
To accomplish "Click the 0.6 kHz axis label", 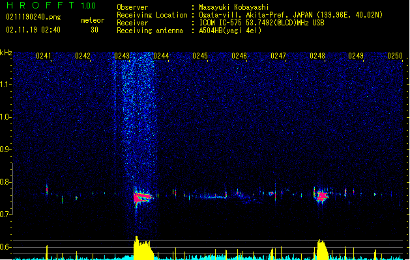I will [x=6, y=247].
